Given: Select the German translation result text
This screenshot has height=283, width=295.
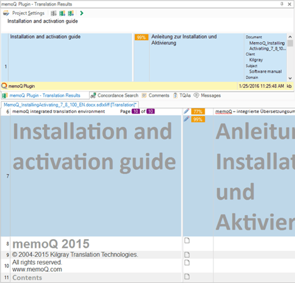Looking at the screenshot, I should [x=184, y=40].
